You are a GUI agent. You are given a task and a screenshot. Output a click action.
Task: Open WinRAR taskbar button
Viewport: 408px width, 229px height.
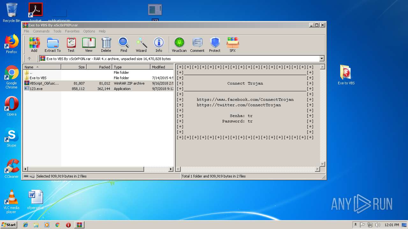pyautogui.click(x=79, y=225)
